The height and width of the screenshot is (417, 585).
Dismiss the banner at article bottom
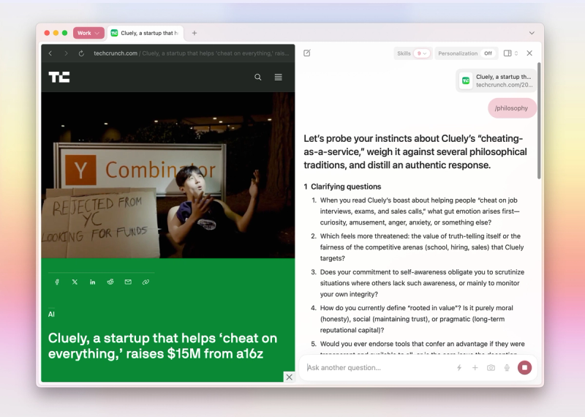pos(289,377)
